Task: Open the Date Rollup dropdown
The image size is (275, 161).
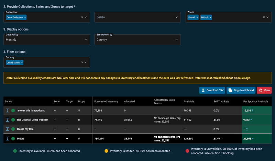Action: (47, 39)
